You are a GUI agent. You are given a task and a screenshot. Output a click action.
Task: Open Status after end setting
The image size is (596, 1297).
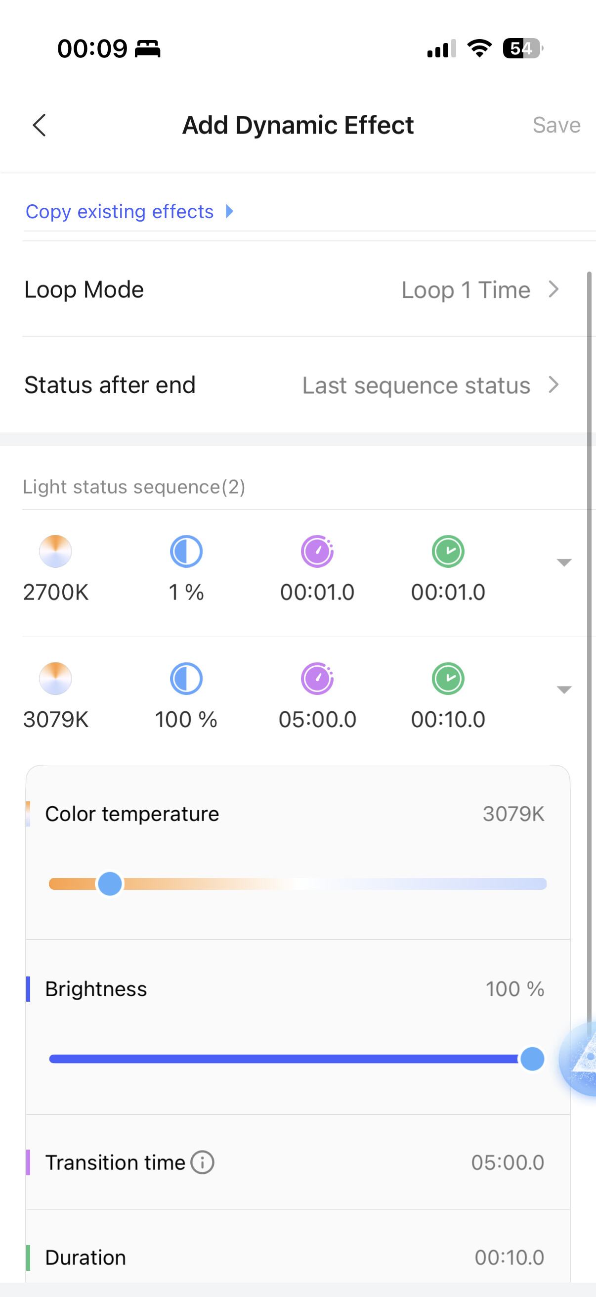tap(430, 385)
